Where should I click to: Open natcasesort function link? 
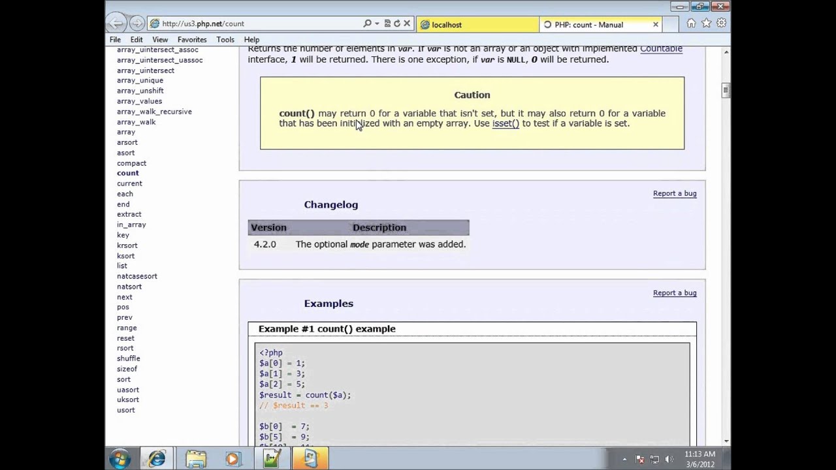point(137,276)
